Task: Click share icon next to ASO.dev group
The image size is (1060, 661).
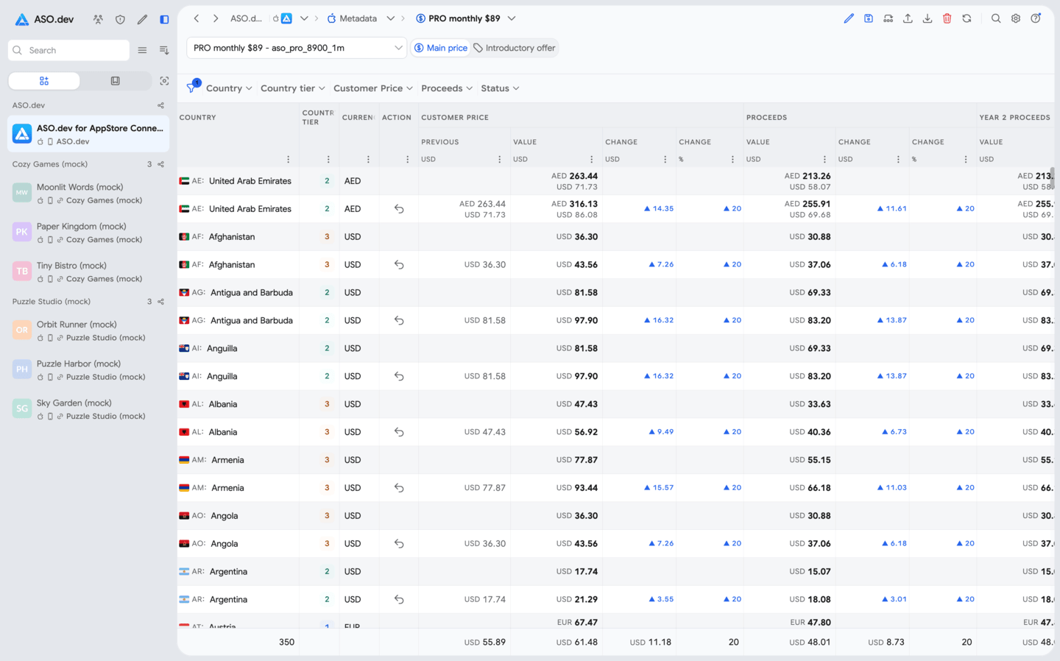Action: coord(160,105)
